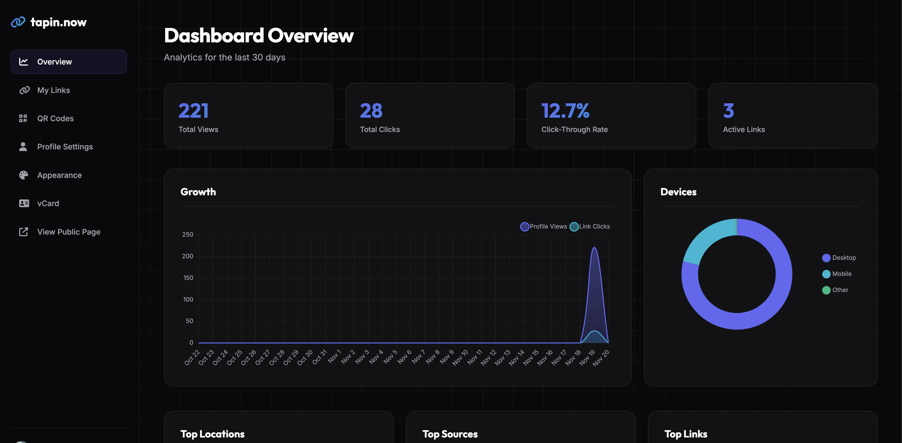This screenshot has height=443, width=902.
Task: Click the tapin.now chain-link logo icon
Action: point(18,22)
